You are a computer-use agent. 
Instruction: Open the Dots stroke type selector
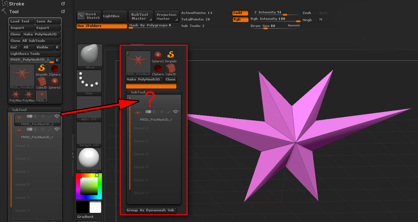pyautogui.click(x=90, y=82)
